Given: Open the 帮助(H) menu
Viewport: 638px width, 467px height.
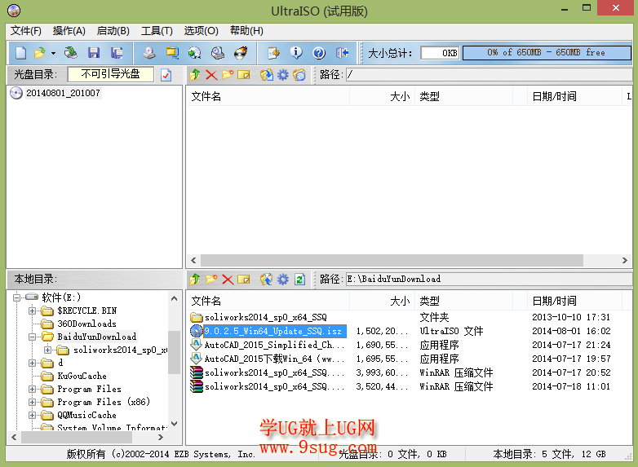Looking at the screenshot, I should click(x=246, y=31).
